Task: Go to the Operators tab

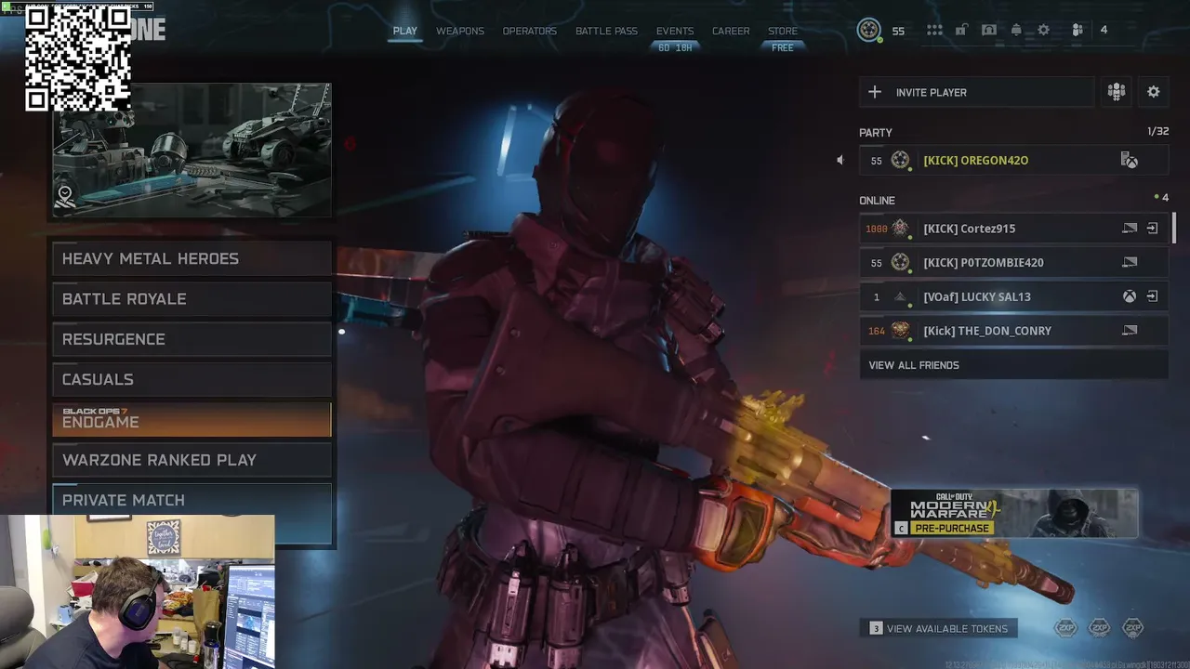Action: [530, 31]
